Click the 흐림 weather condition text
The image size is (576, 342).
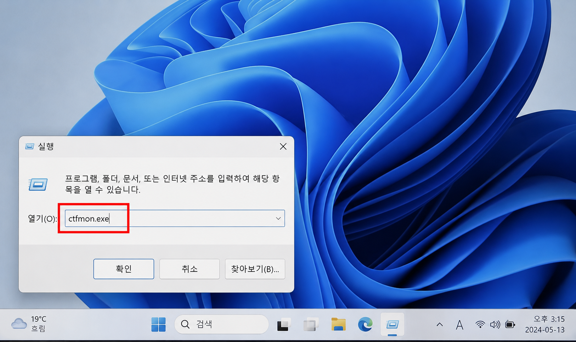[38, 329]
